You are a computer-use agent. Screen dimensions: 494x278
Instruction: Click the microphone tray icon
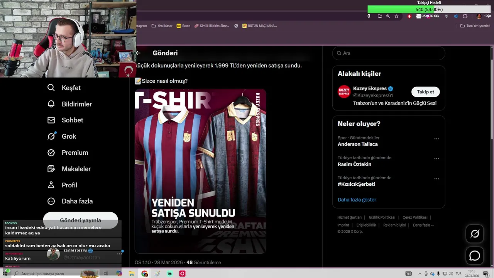pos(438,274)
